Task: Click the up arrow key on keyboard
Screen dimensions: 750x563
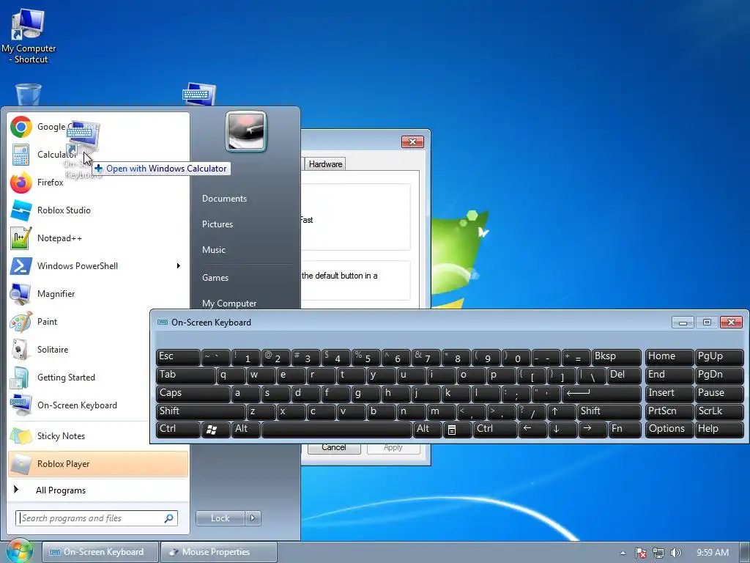Action: pyautogui.click(x=562, y=411)
